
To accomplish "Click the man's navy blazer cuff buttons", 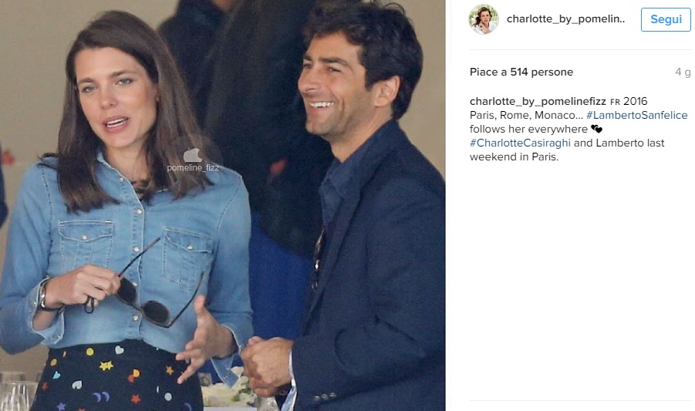I will point(324,397).
